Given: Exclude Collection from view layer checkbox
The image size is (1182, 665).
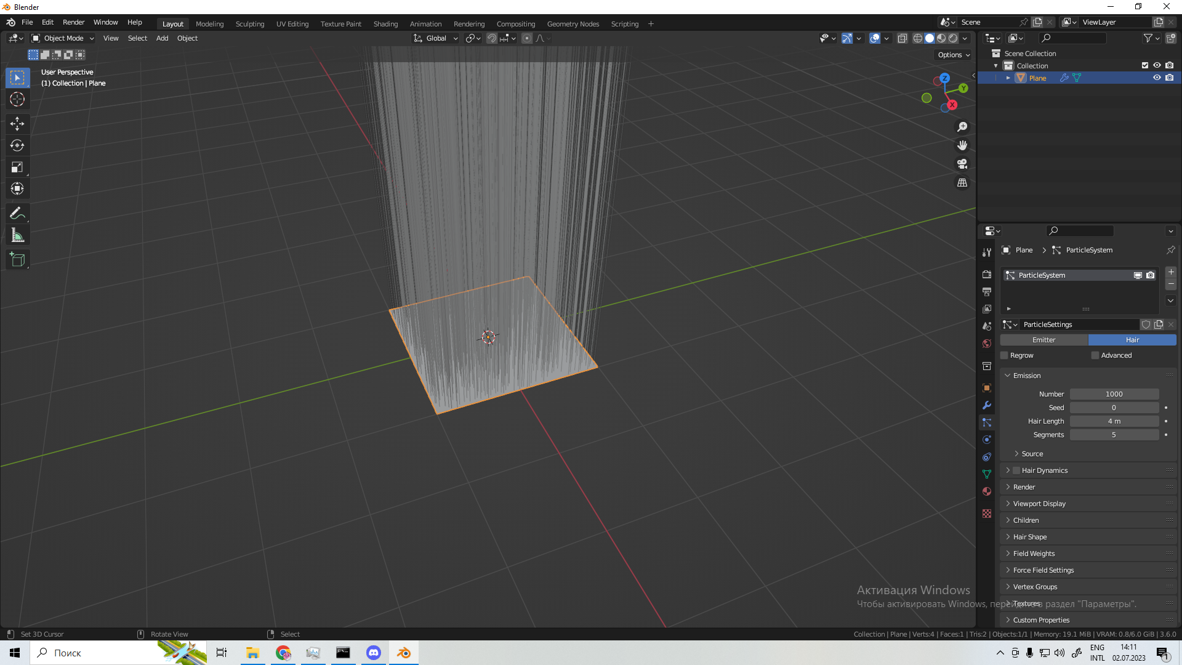Looking at the screenshot, I should pyautogui.click(x=1145, y=65).
